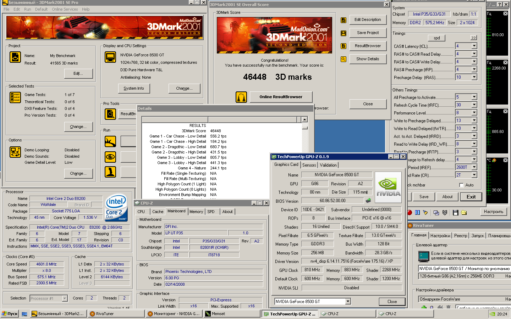Click the Intel Core 2 Duo logo
The height and width of the screenshot is (319, 511).
(x=116, y=208)
